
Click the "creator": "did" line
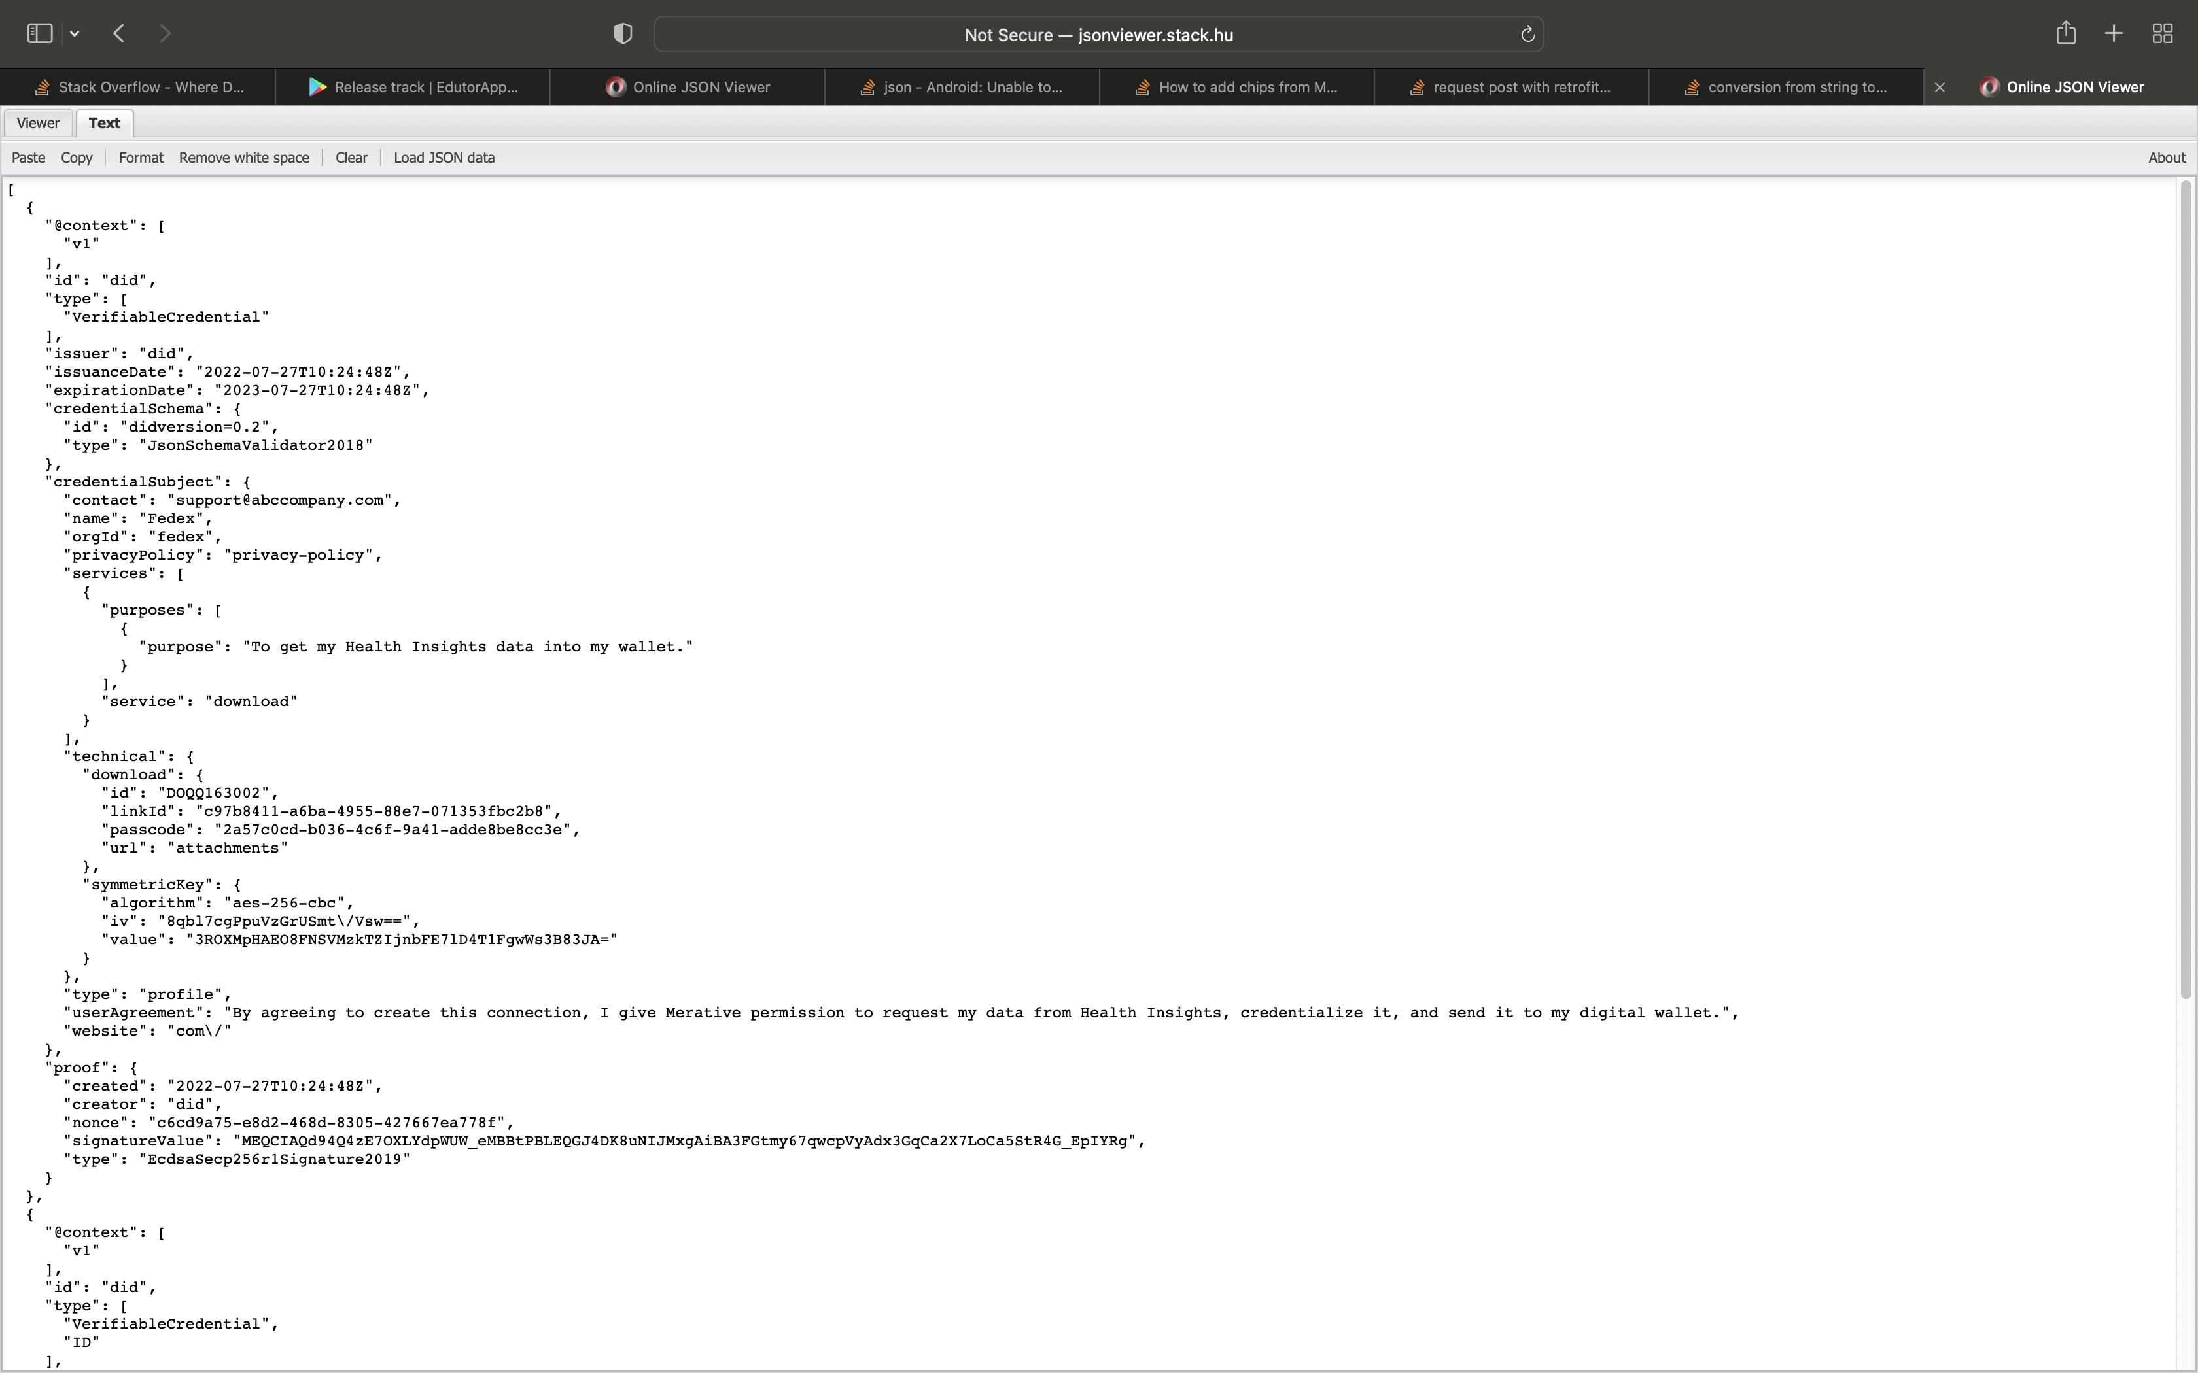143,1104
